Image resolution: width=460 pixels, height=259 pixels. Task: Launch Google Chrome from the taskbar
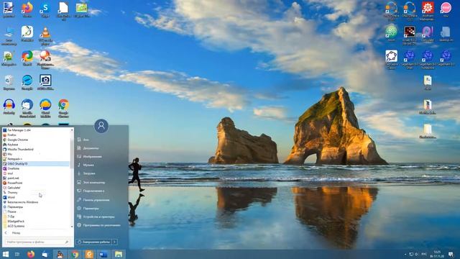(75, 254)
